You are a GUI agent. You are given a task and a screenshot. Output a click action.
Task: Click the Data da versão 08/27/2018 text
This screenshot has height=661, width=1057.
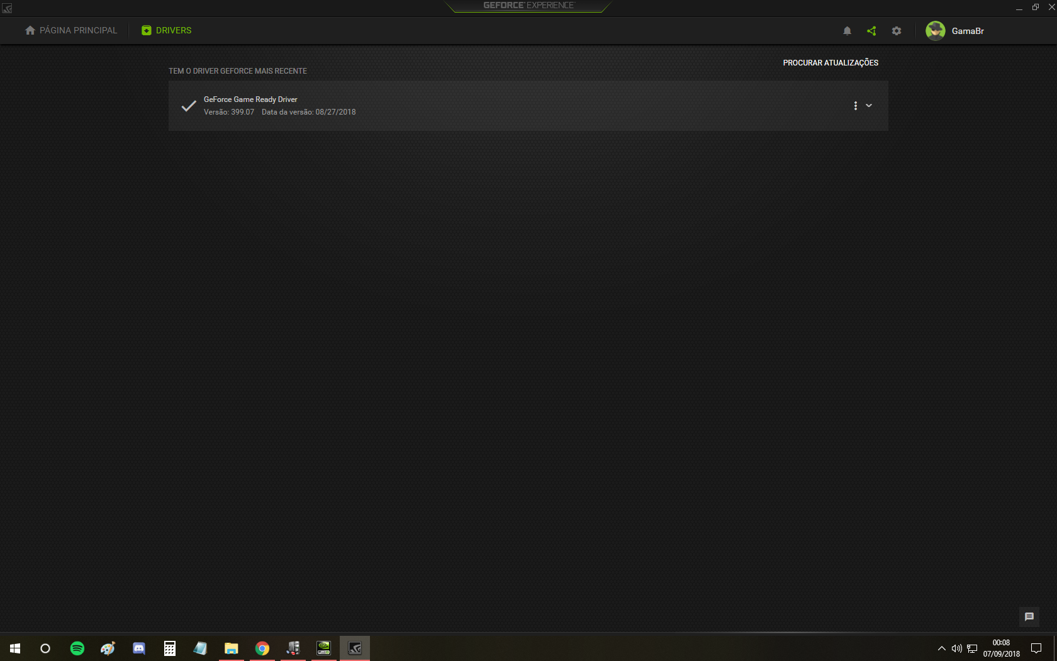click(309, 112)
